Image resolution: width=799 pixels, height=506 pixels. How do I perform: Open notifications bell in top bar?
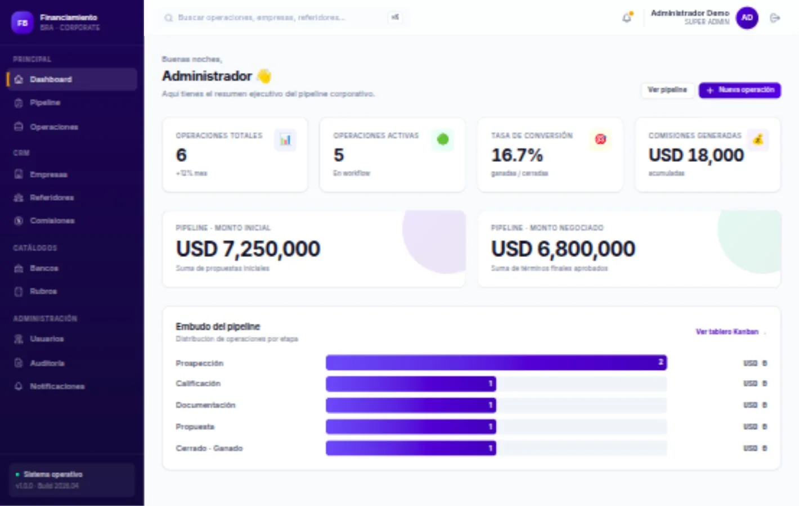point(627,18)
